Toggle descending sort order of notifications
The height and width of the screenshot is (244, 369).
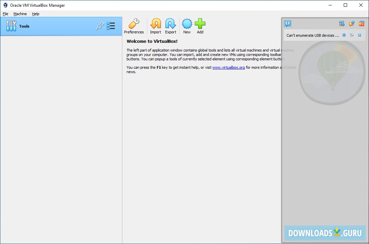[x=341, y=24]
